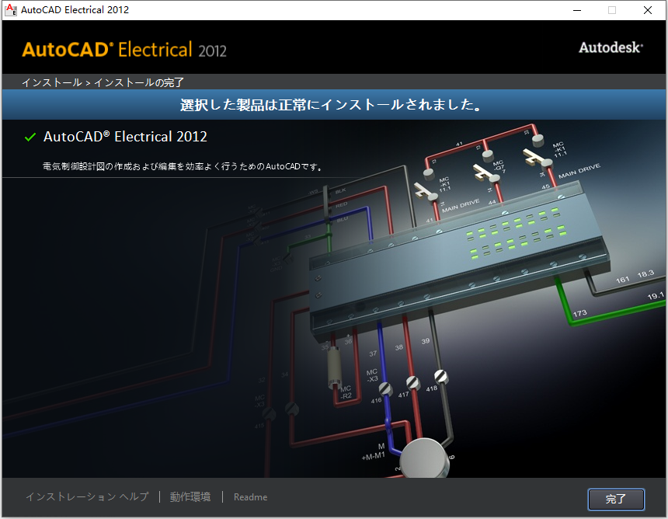The image size is (668, 519).
Task: Select the installed product name AutoCAD® Electrical 2012
Action: pyautogui.click(x=125, y=137)
